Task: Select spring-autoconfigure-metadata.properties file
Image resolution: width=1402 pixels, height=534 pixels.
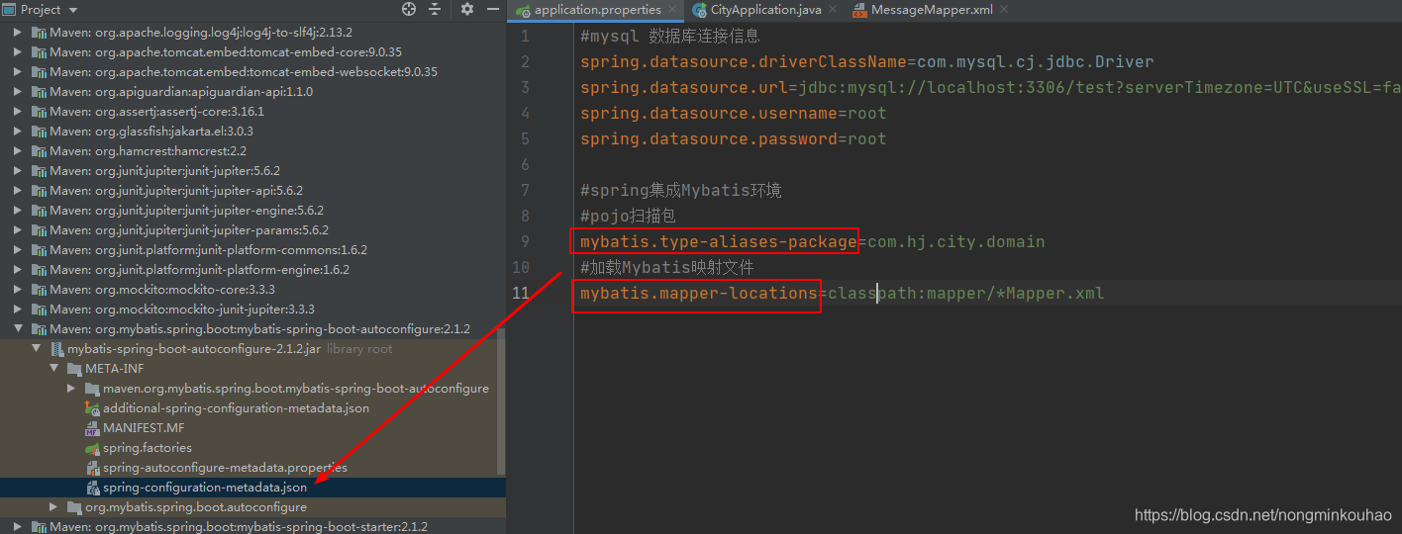Action: click(x=225, y=467)
